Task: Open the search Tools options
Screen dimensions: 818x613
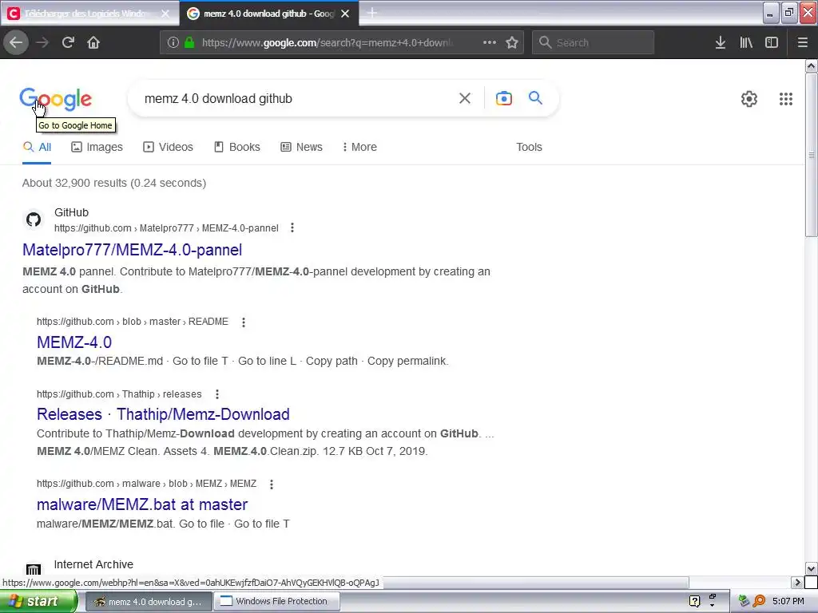Action: coord(529,147)
